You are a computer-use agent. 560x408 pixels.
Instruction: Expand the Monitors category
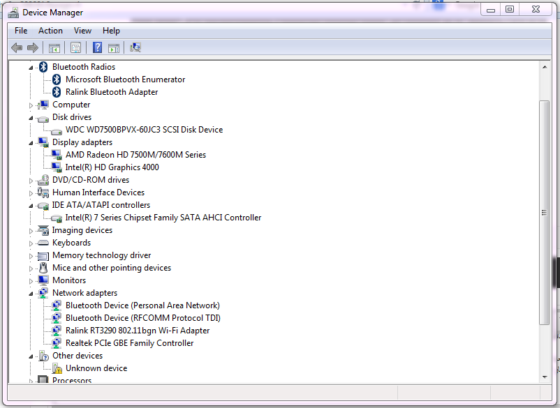point(31,281)
